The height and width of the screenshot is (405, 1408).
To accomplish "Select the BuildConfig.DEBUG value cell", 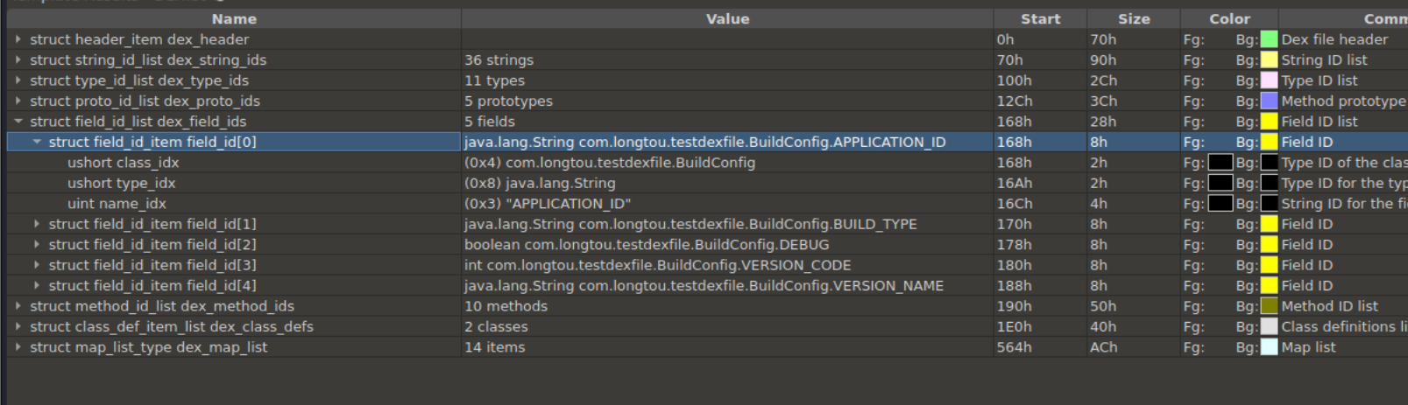I will pos(647,245).
